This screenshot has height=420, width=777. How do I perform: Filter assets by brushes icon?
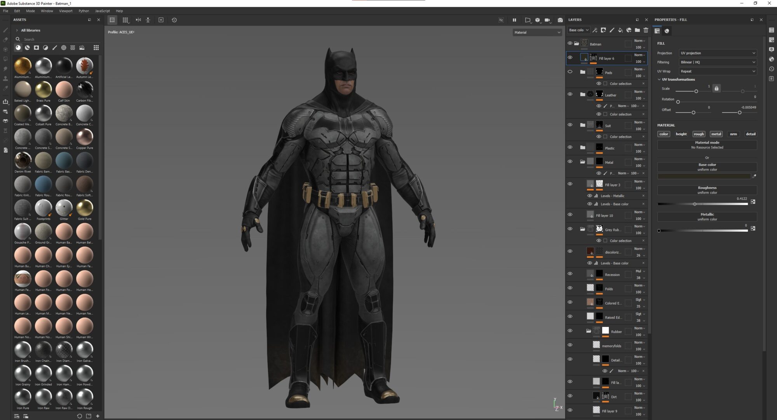click(54, 48)
